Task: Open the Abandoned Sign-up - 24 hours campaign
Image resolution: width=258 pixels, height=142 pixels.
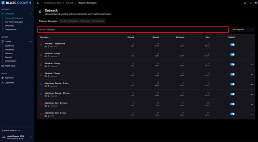Action: coord(57,93)
